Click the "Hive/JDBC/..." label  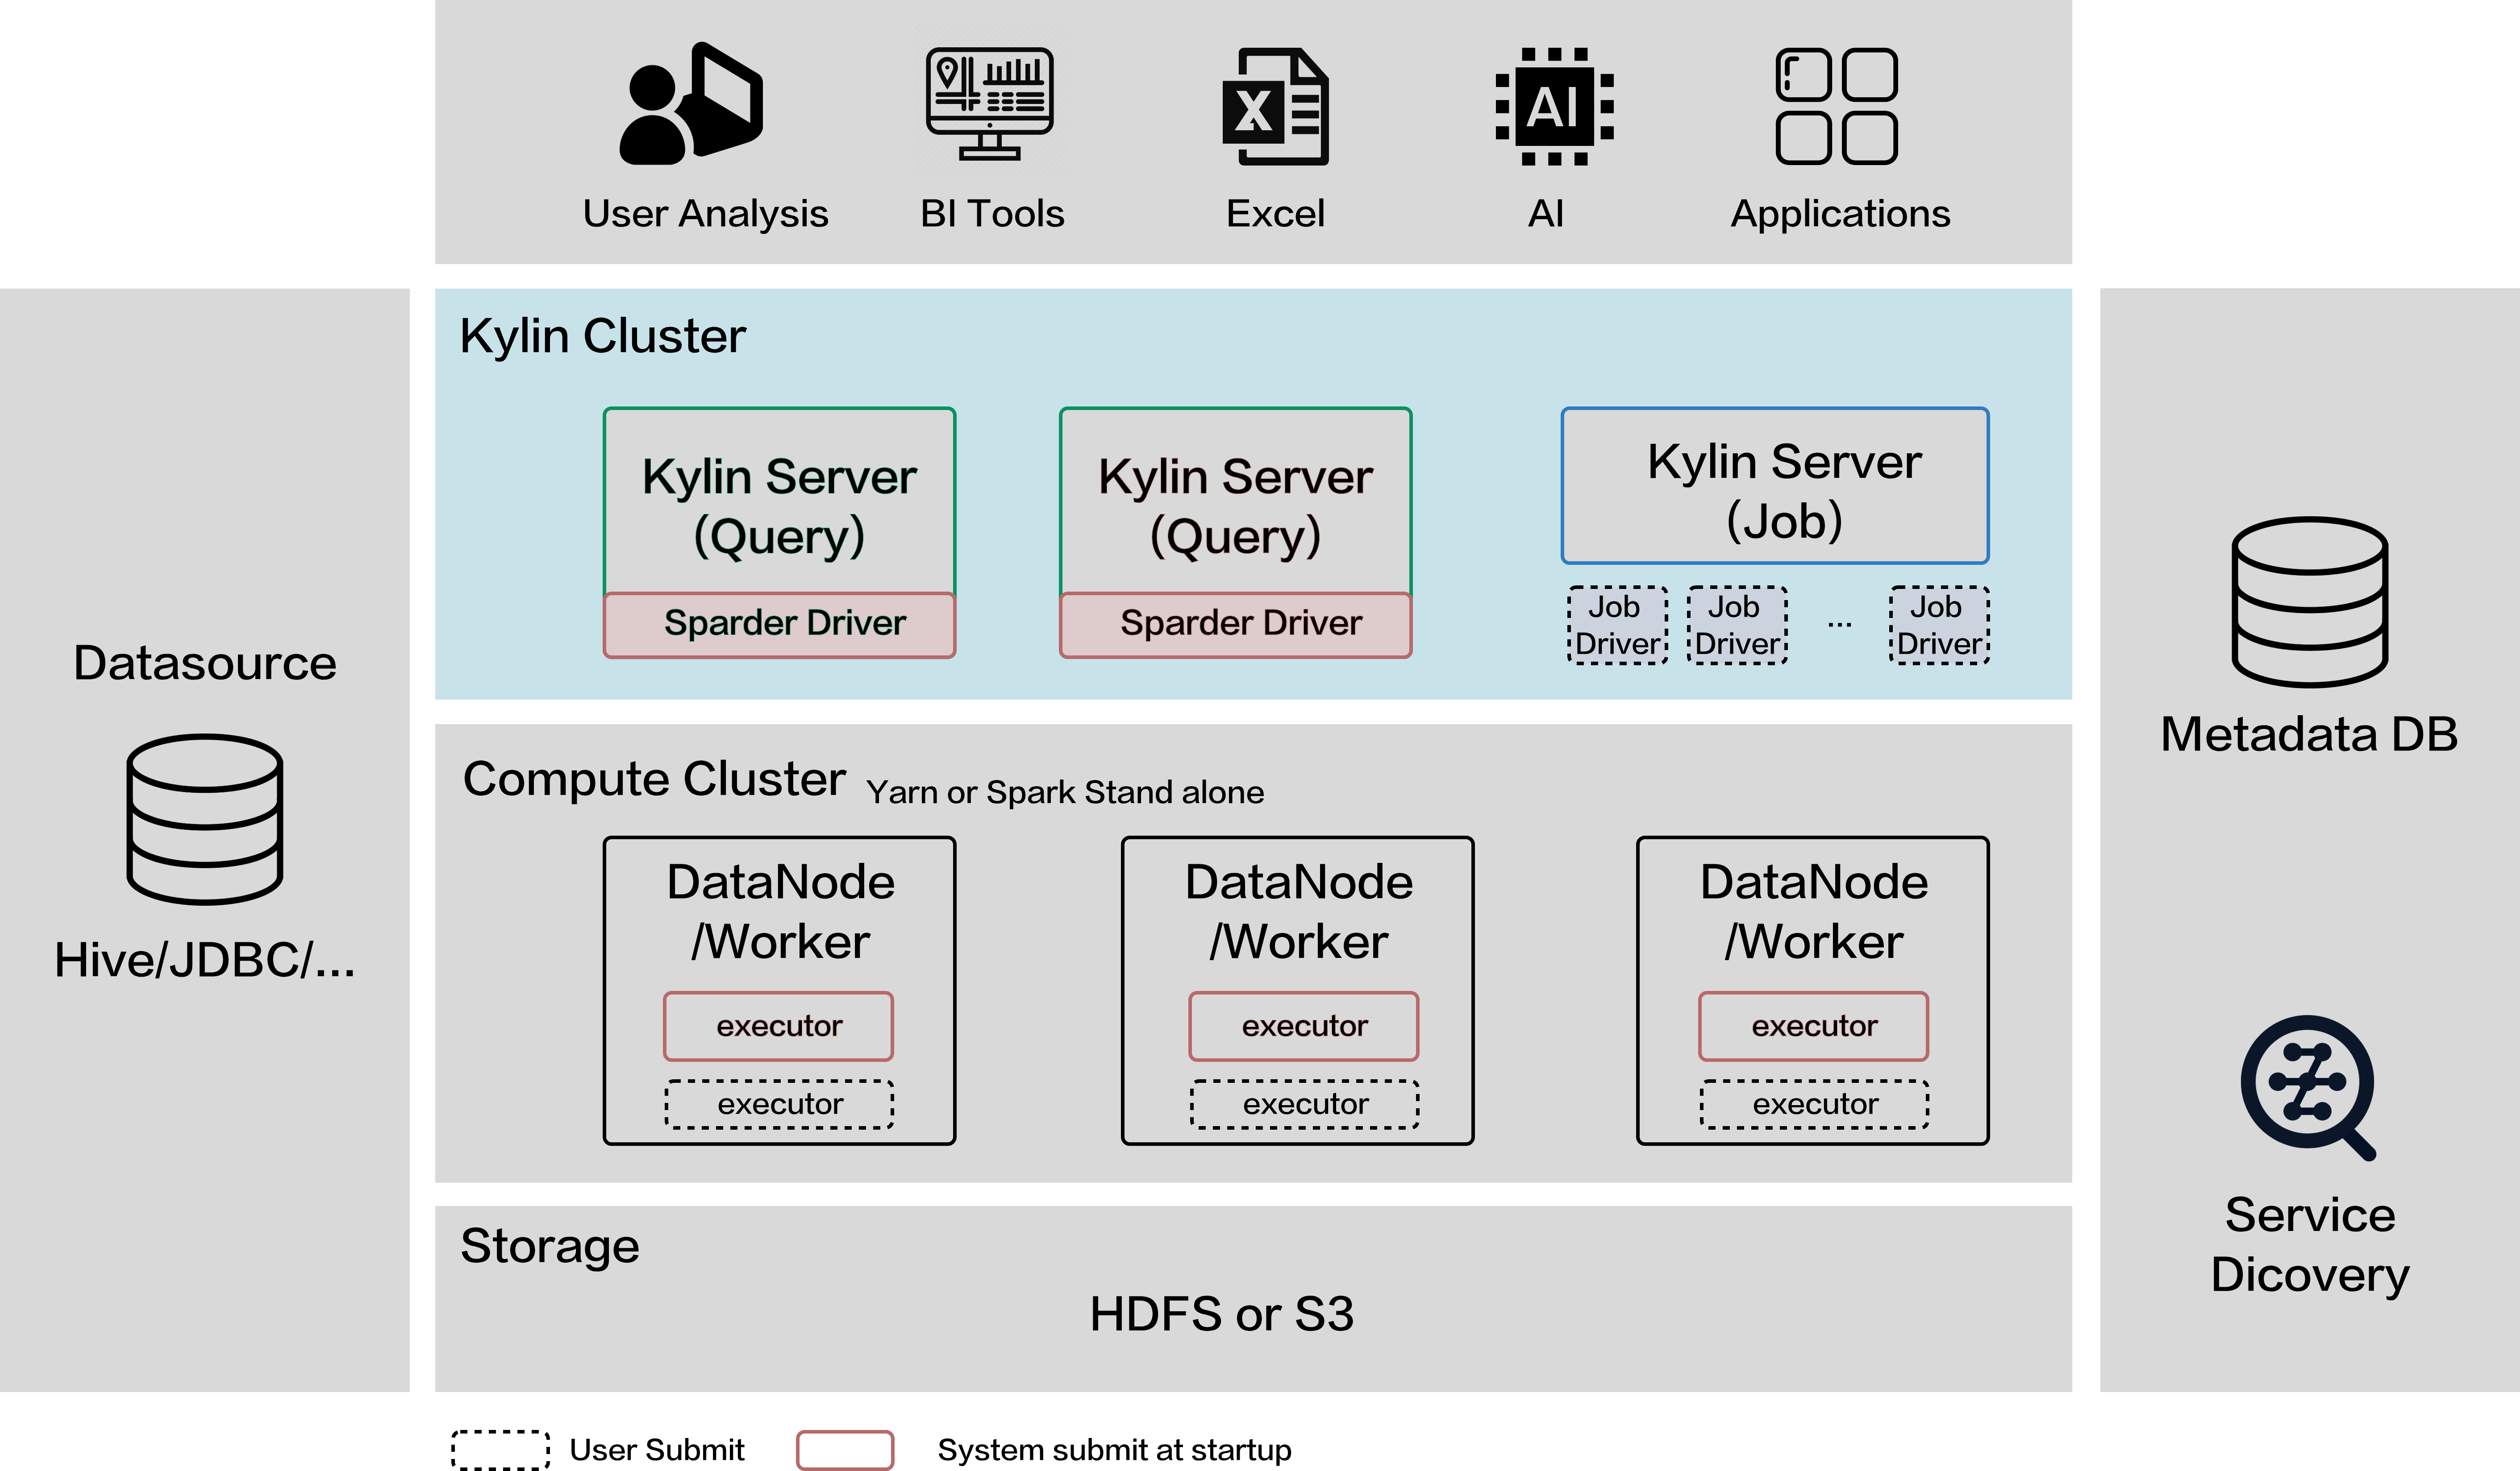(205, 960)
